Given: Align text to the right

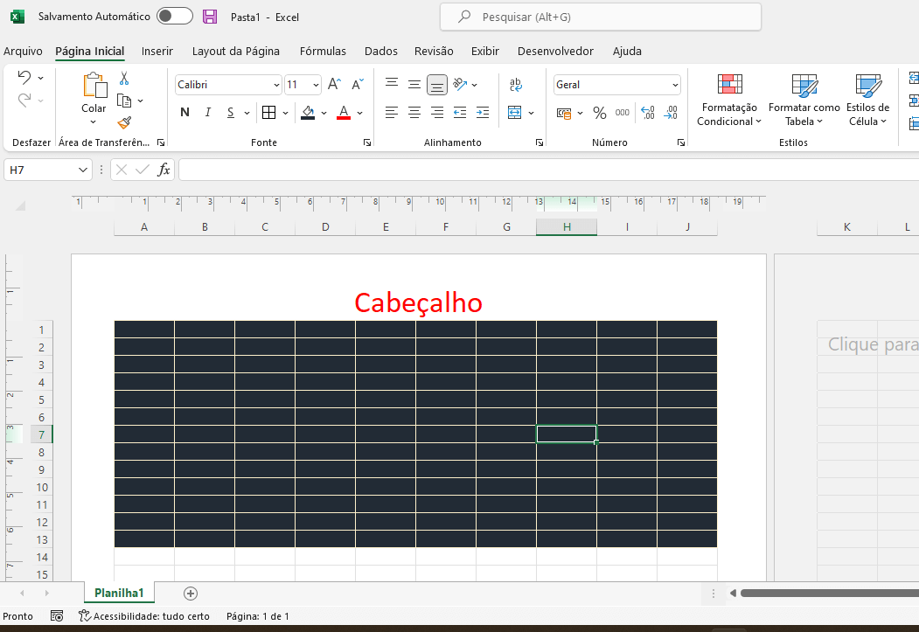Looking at the screenshot, I should (x=436, y=113).
